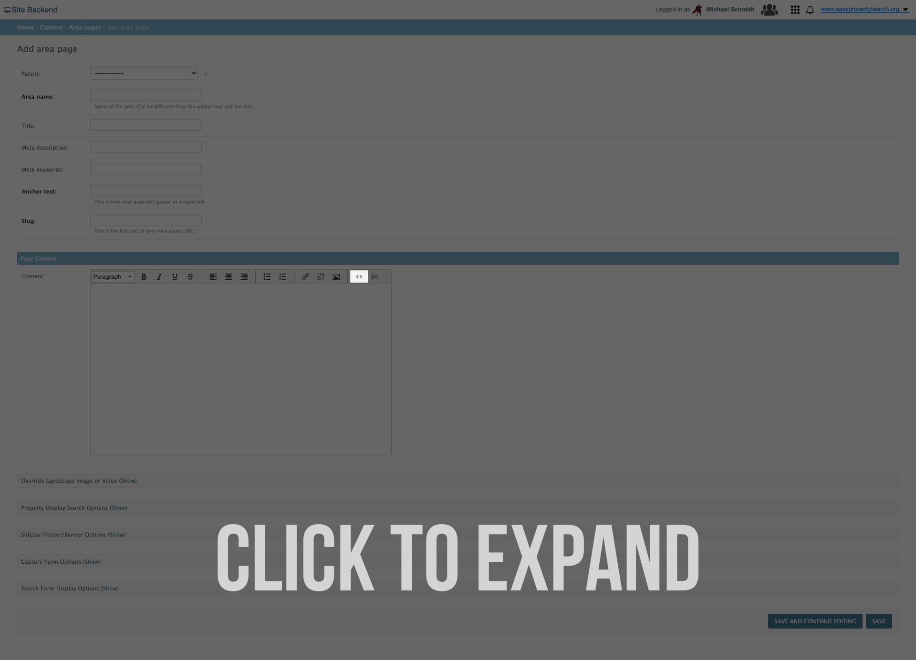This screenshot has width=916, height=660.
Task: Click the notification bell icon
Action: [x=810, y=9]
